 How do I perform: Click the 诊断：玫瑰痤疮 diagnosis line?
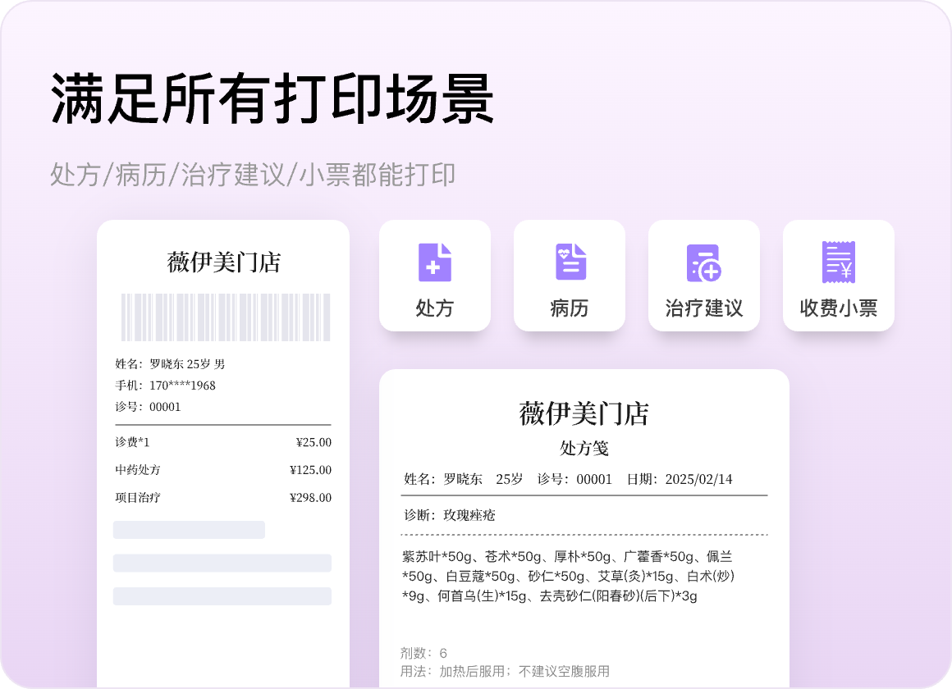(450, 515)
